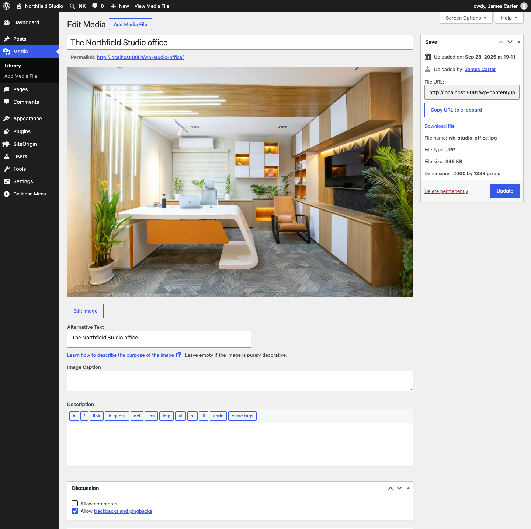Click the bold b quicktag button
The image size is (531, 529).
74,416
